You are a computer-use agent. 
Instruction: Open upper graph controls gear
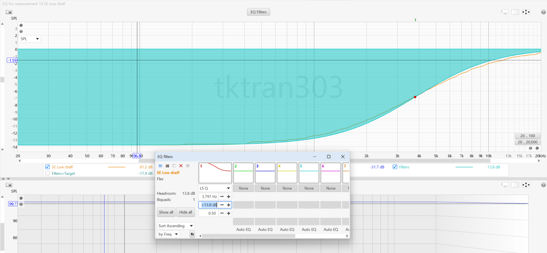click(544, 12)
